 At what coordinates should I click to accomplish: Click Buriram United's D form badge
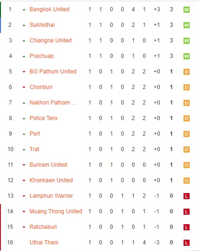pos(186,165)
